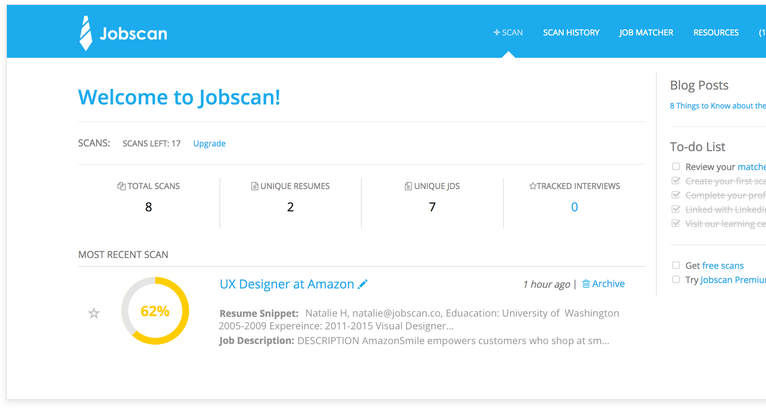Open SCAN HISTORY in the navigation

pos(571,32)
